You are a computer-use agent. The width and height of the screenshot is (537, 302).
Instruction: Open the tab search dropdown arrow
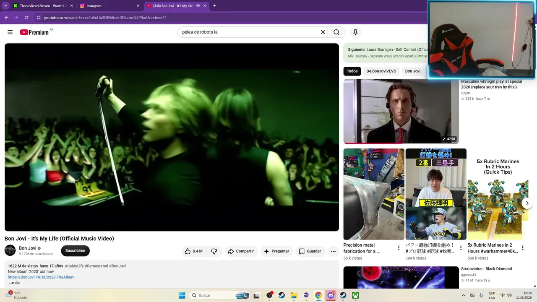[5, 6]
